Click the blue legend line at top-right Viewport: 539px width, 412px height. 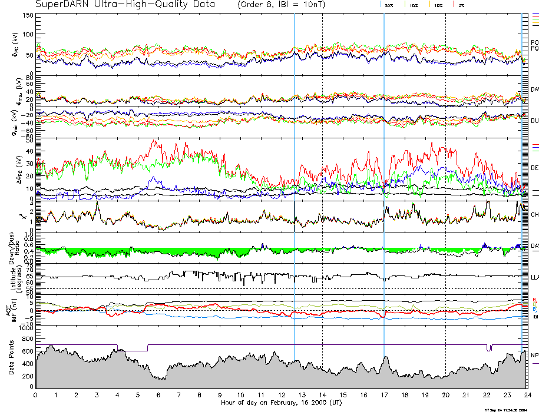[535, 13]
